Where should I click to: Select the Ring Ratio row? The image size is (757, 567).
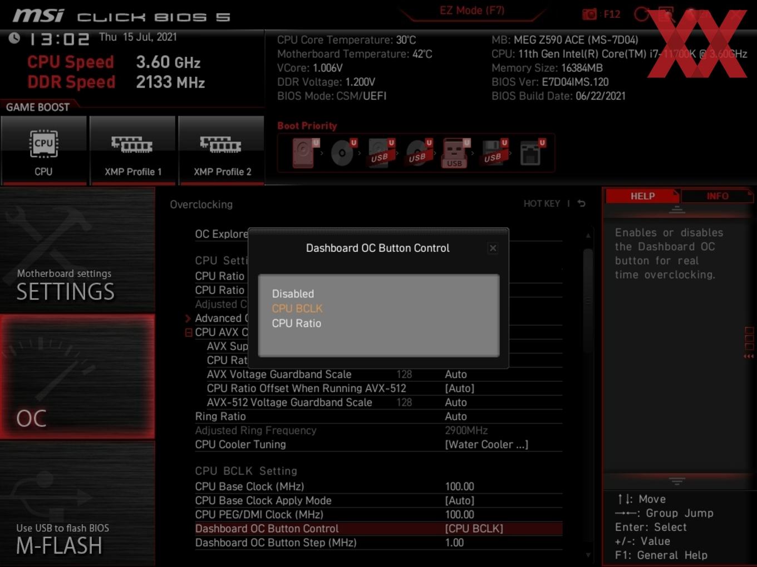[378, 416]
